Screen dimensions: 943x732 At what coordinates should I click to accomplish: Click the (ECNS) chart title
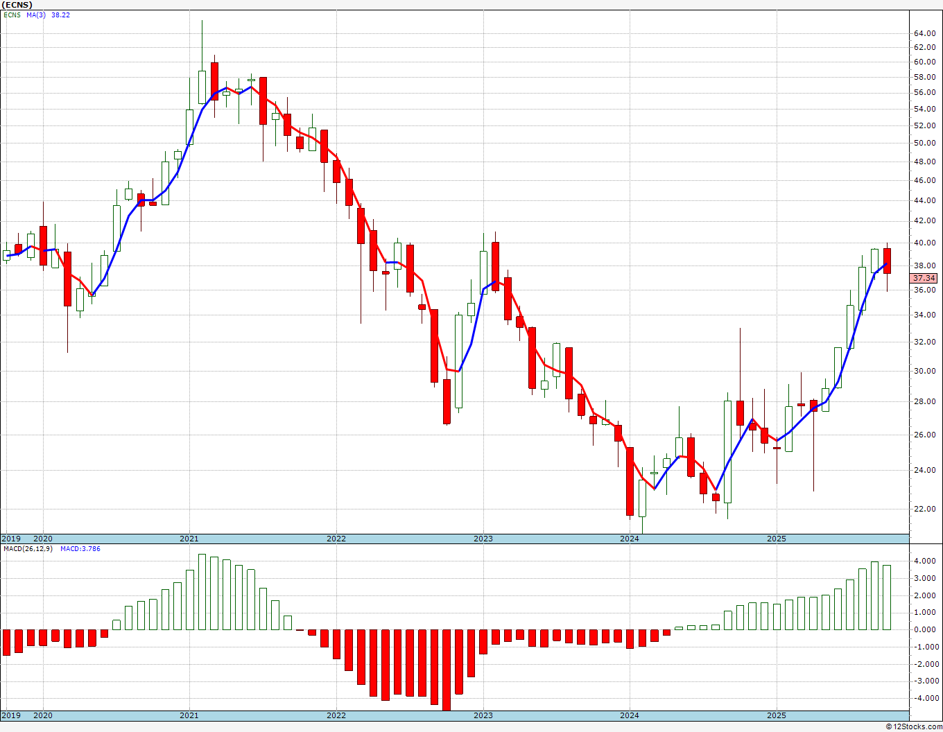click(17, 4)
